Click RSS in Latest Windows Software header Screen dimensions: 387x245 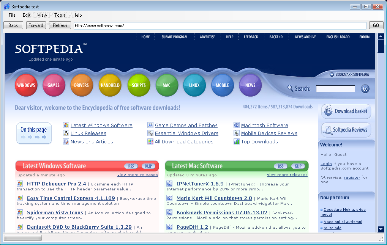(x=131, y=166)
